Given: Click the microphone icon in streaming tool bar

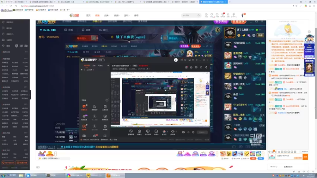Looking at the screenshot, I should pos(164,131).
